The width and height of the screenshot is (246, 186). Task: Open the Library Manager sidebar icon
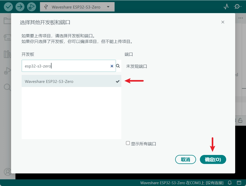[x=7, y=54]
